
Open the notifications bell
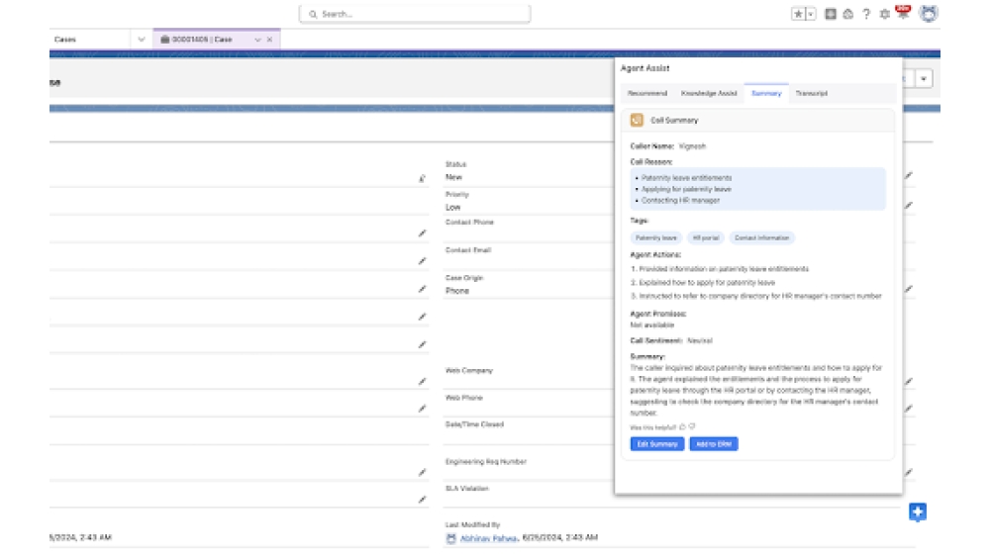(903, 13)
